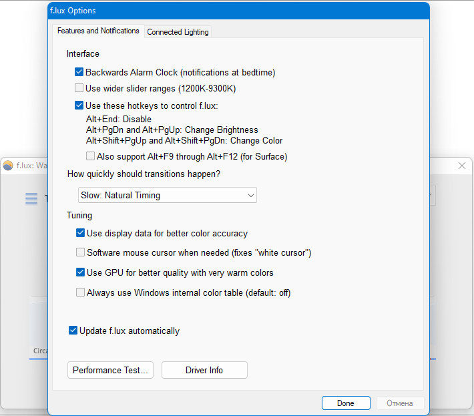The height and width of the screenshot is (416, 474).
Task: Check Always use Windows internal color table
Action: 81,292
